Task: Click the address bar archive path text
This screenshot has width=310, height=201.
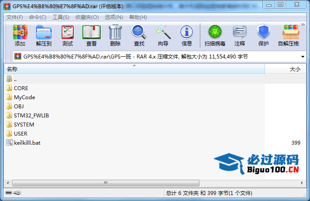Action: [135, 57]
